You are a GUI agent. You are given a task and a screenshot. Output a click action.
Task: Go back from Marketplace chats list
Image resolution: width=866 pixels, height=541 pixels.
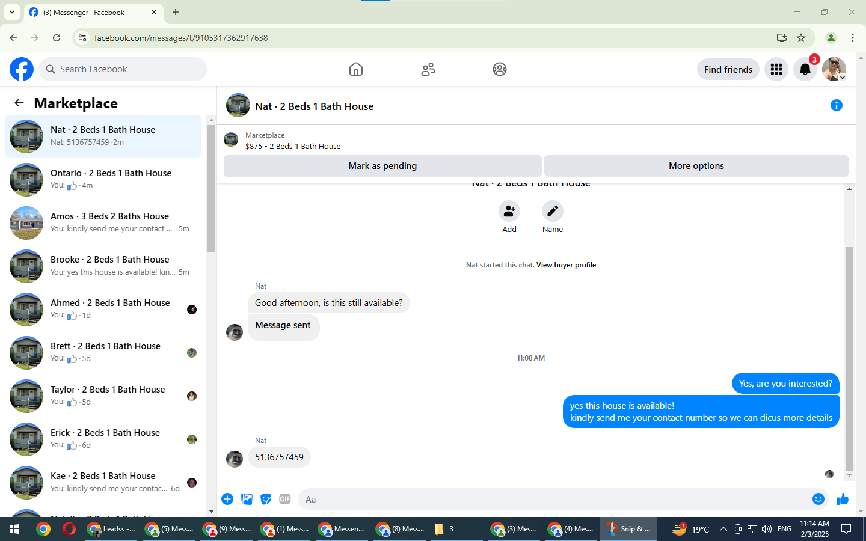tap(19, 103)
